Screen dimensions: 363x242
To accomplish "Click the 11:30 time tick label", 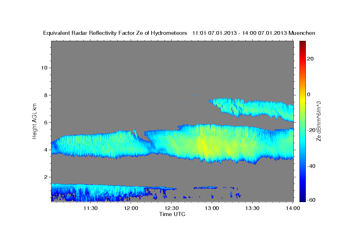I will click(90, 208).
